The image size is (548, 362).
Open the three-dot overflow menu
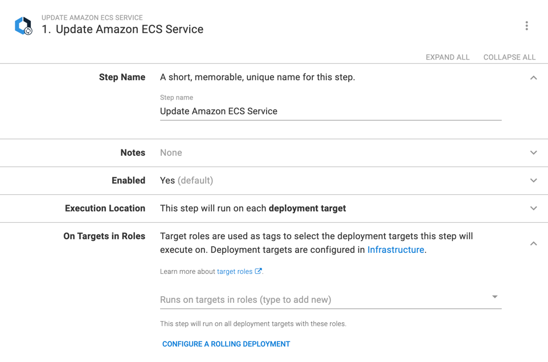[x=526, y=26]
